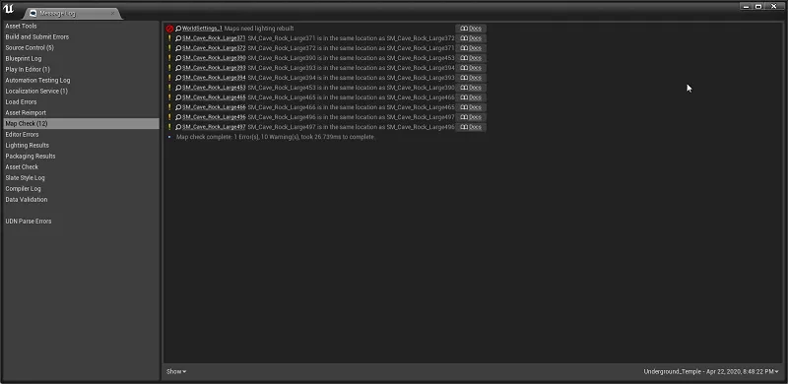The height and width of the screenshot is (384, 788).
Task: Click the SM_Cave_Rock_Large394 actor link
Action: click(x=214, y=78)
